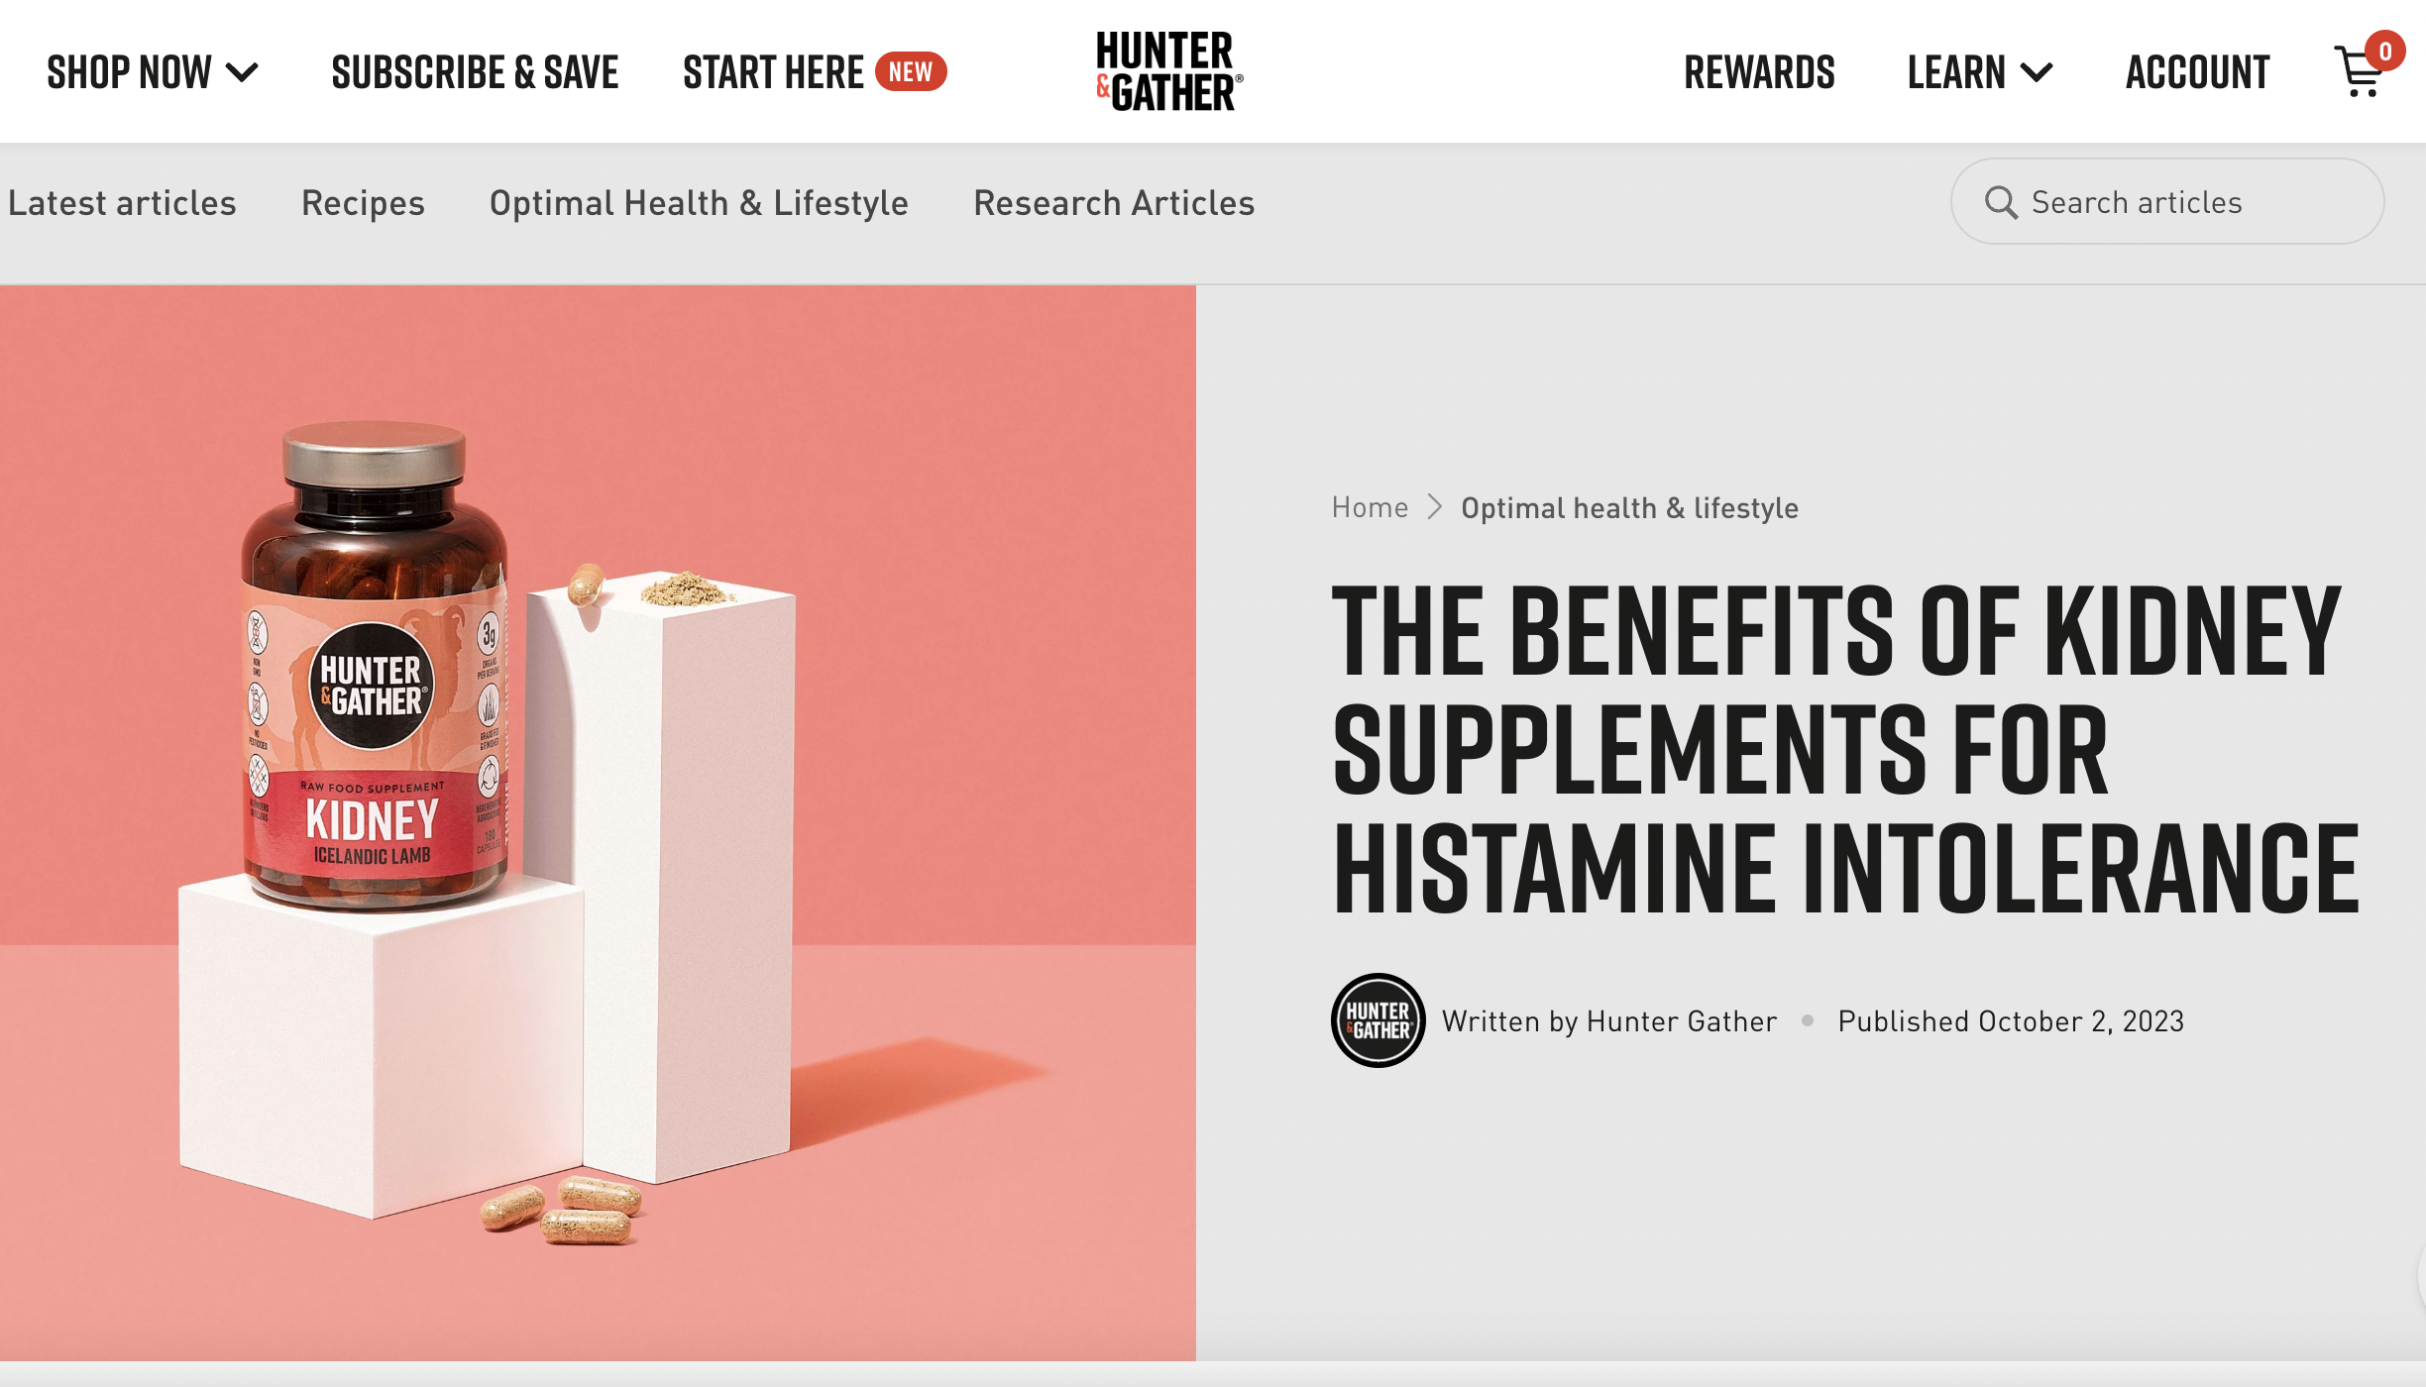The image size is (2426, 1387).
Task: Click the cart item count badge
Action: (x=2385, y=52)
